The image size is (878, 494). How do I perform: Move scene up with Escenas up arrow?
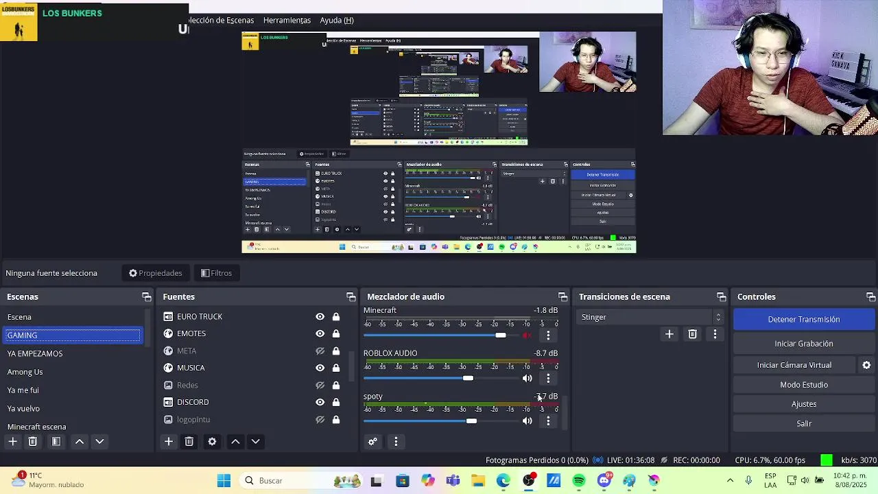(x=80, y=442)
